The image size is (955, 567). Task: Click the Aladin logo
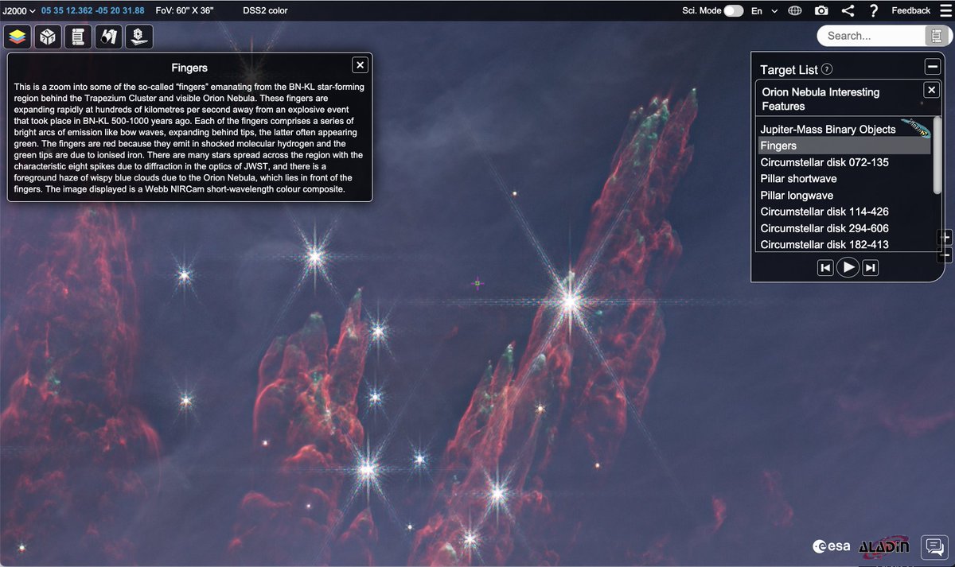click(x=884, y=547)
